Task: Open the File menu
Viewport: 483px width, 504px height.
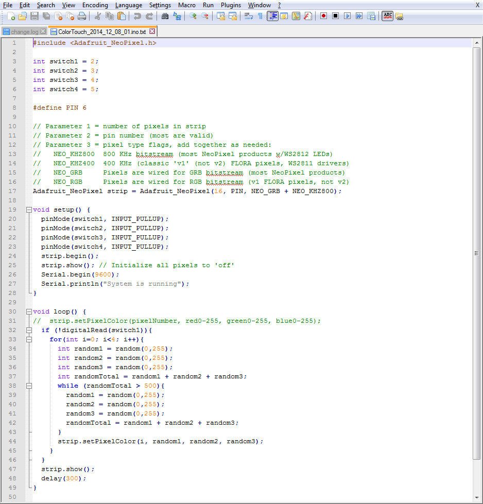Action: pyautogui.click(x=7, y=5)
